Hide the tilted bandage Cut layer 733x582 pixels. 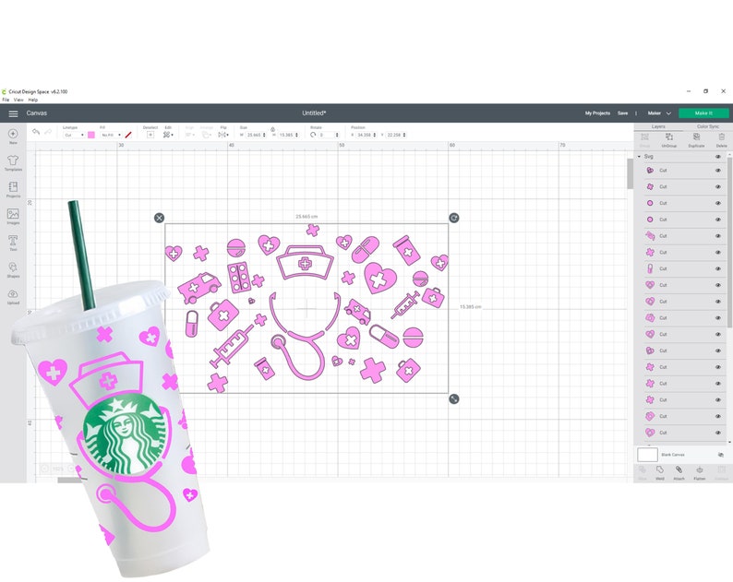718,236
